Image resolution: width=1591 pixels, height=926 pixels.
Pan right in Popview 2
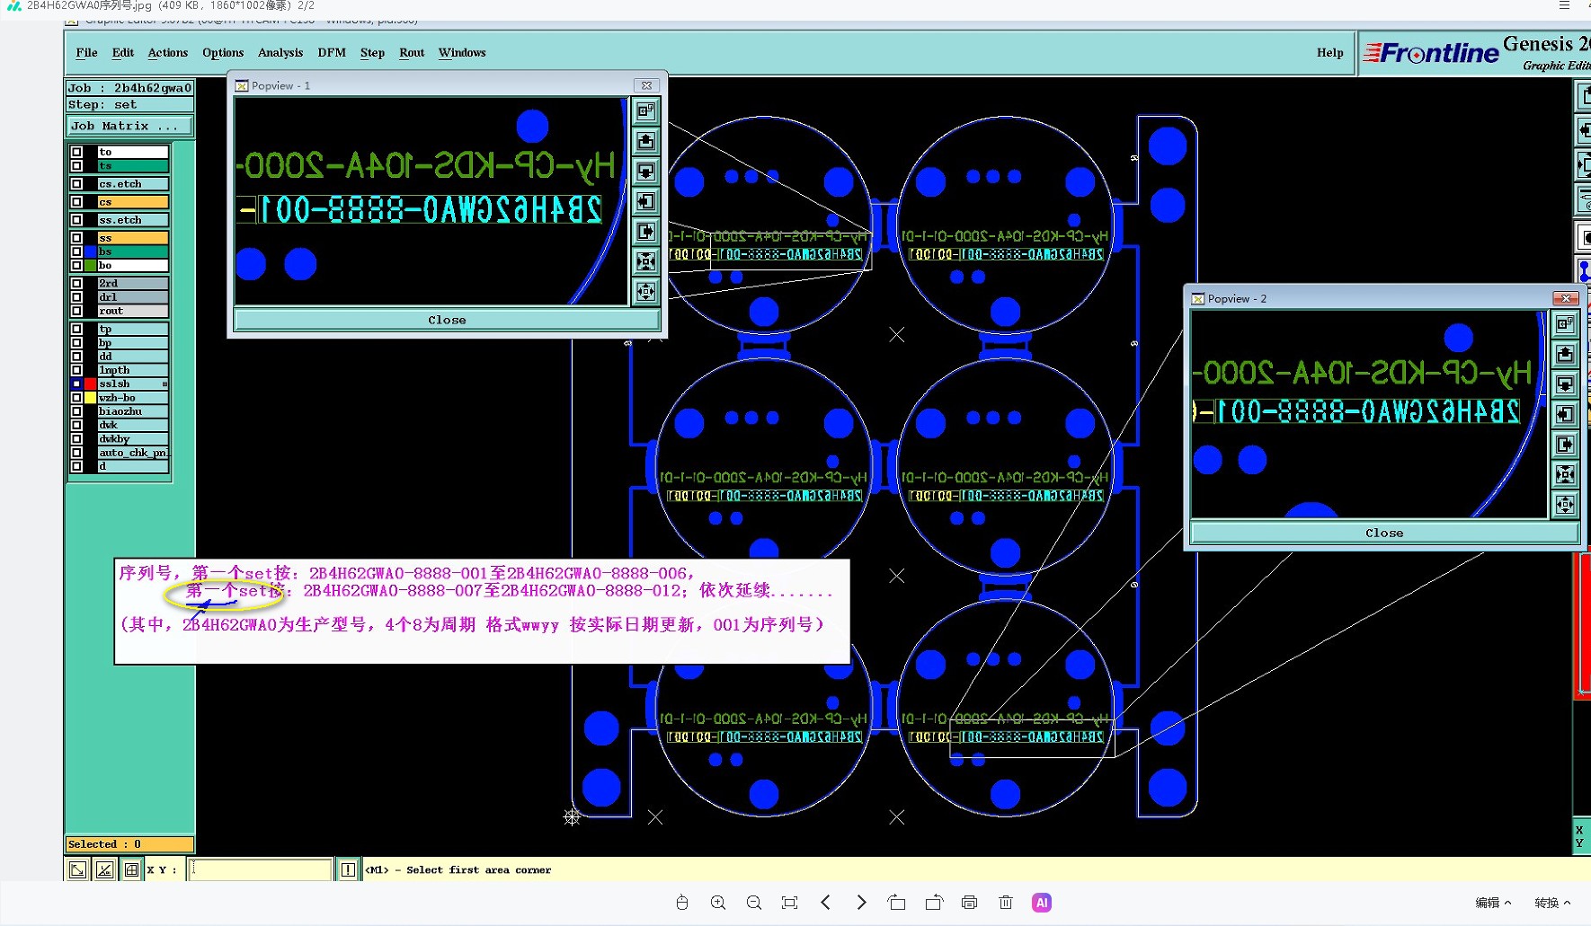coord(1565,445)
